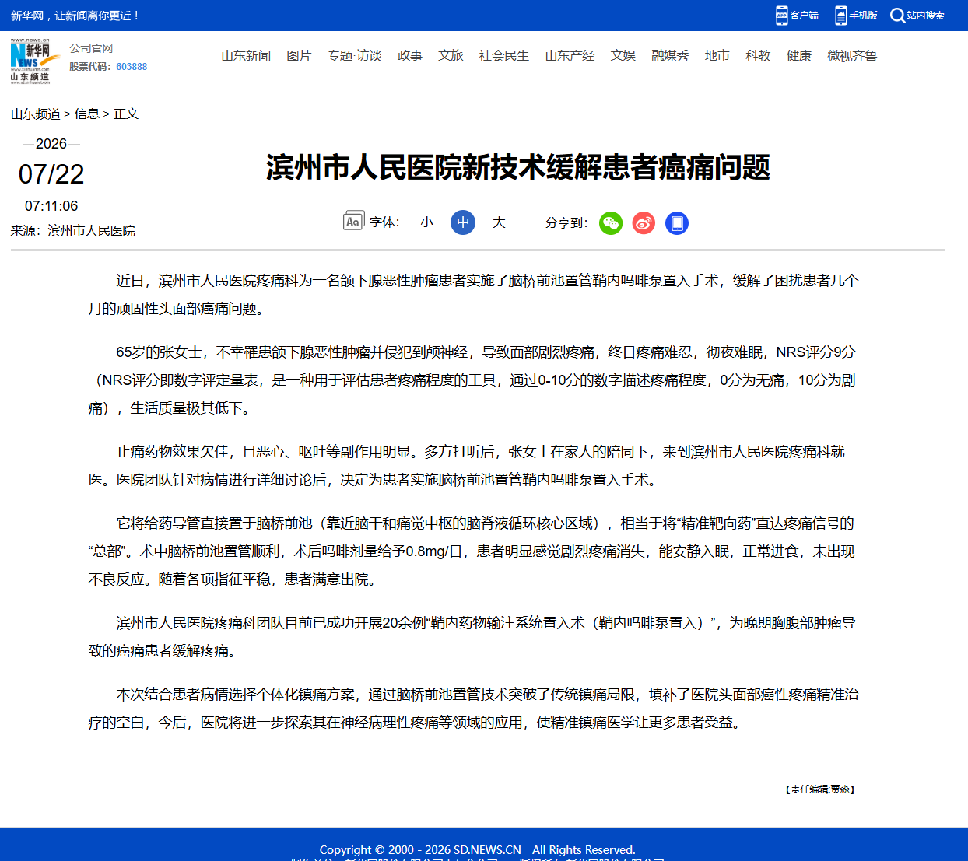The height and width of the screenshot is (861, 968).
Task: Click the paragraph beginning 止痛药物效果欠佳
Action: 473,466
